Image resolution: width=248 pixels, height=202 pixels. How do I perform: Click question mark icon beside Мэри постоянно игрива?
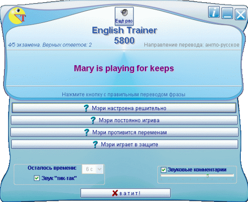click(x=93, y=120)
